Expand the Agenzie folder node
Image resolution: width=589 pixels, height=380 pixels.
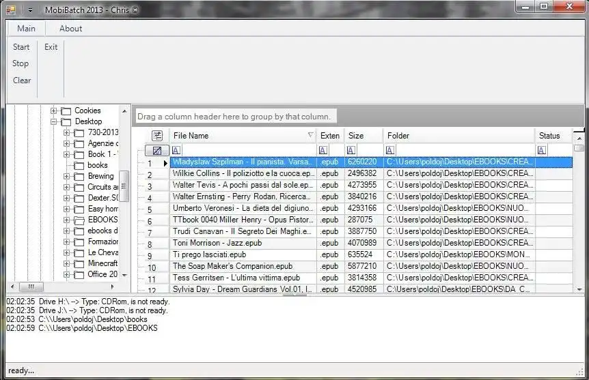[x=66, y=143]
